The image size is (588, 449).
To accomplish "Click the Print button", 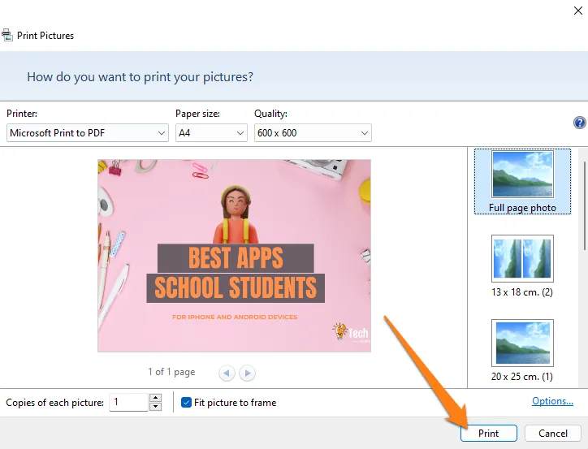I will coord(489,434).
